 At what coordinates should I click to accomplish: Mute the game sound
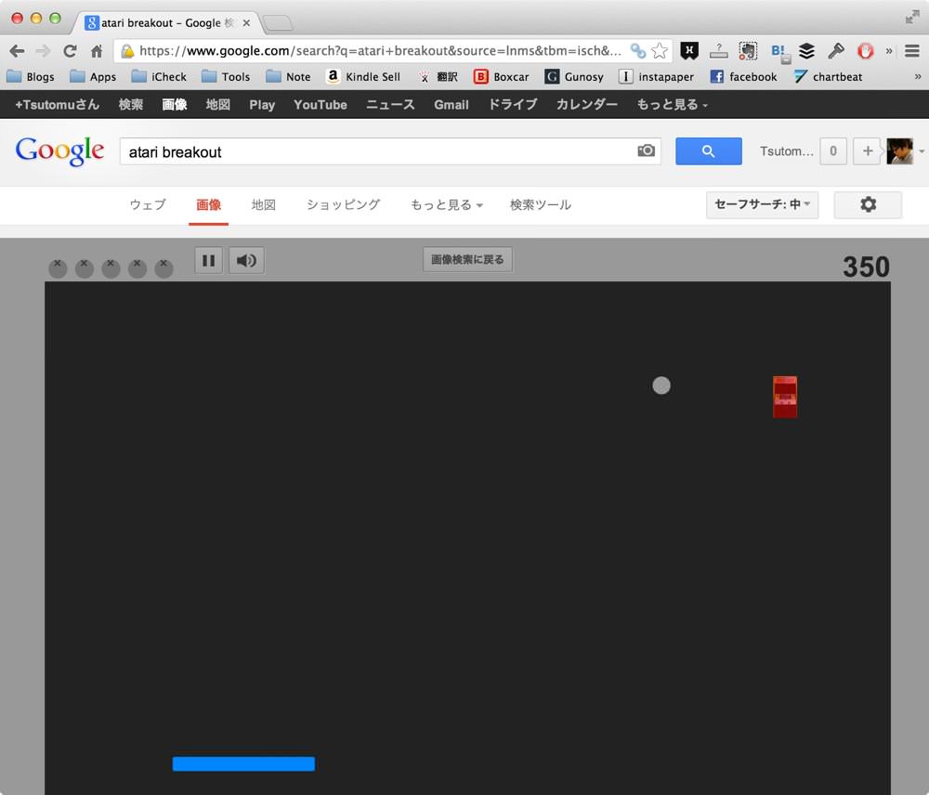(x=246, y=261)
